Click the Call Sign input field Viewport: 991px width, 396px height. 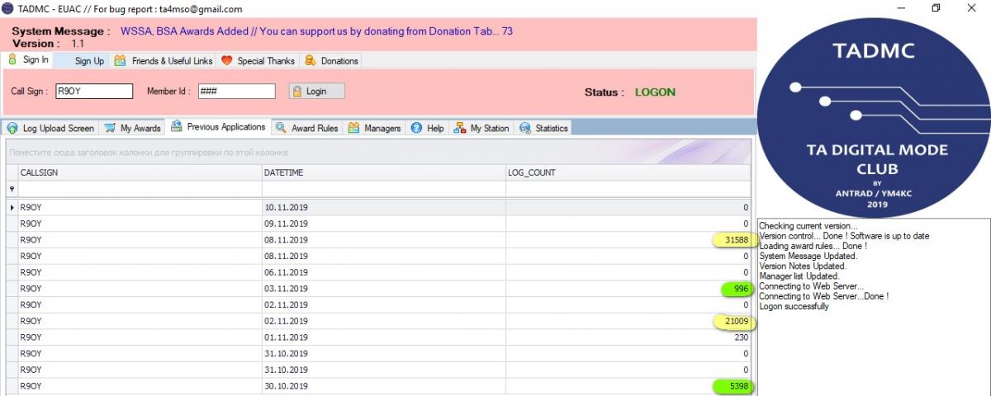[x=93, y=92]
